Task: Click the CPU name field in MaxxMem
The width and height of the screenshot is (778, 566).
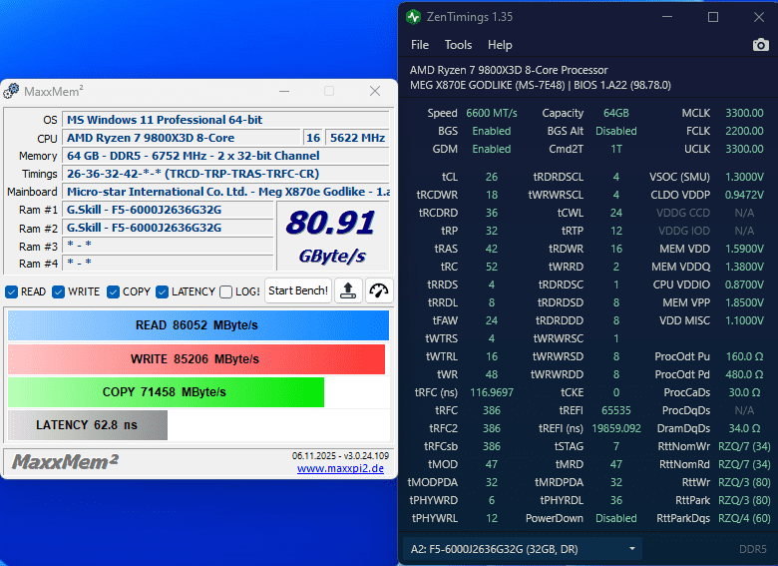Action: click(182, 138)
